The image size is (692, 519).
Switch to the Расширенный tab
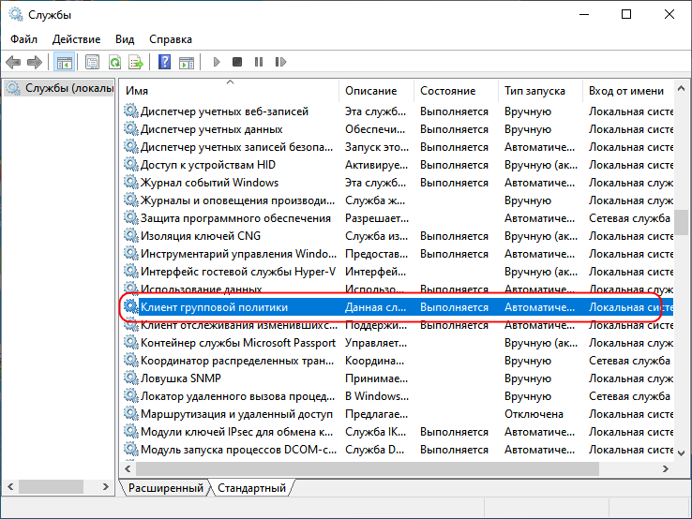point(165,488)
